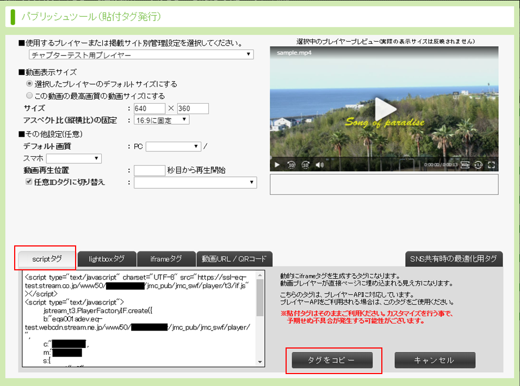Click the キャンセル button
The height and width of the screenshot is (386, 520).
pyautogui.click(x=435, y=360)
